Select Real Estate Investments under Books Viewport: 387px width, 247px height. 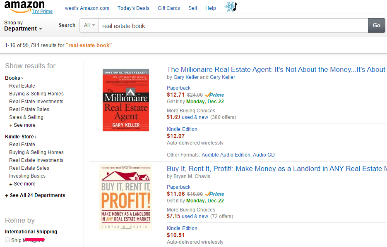pos(36,102)
